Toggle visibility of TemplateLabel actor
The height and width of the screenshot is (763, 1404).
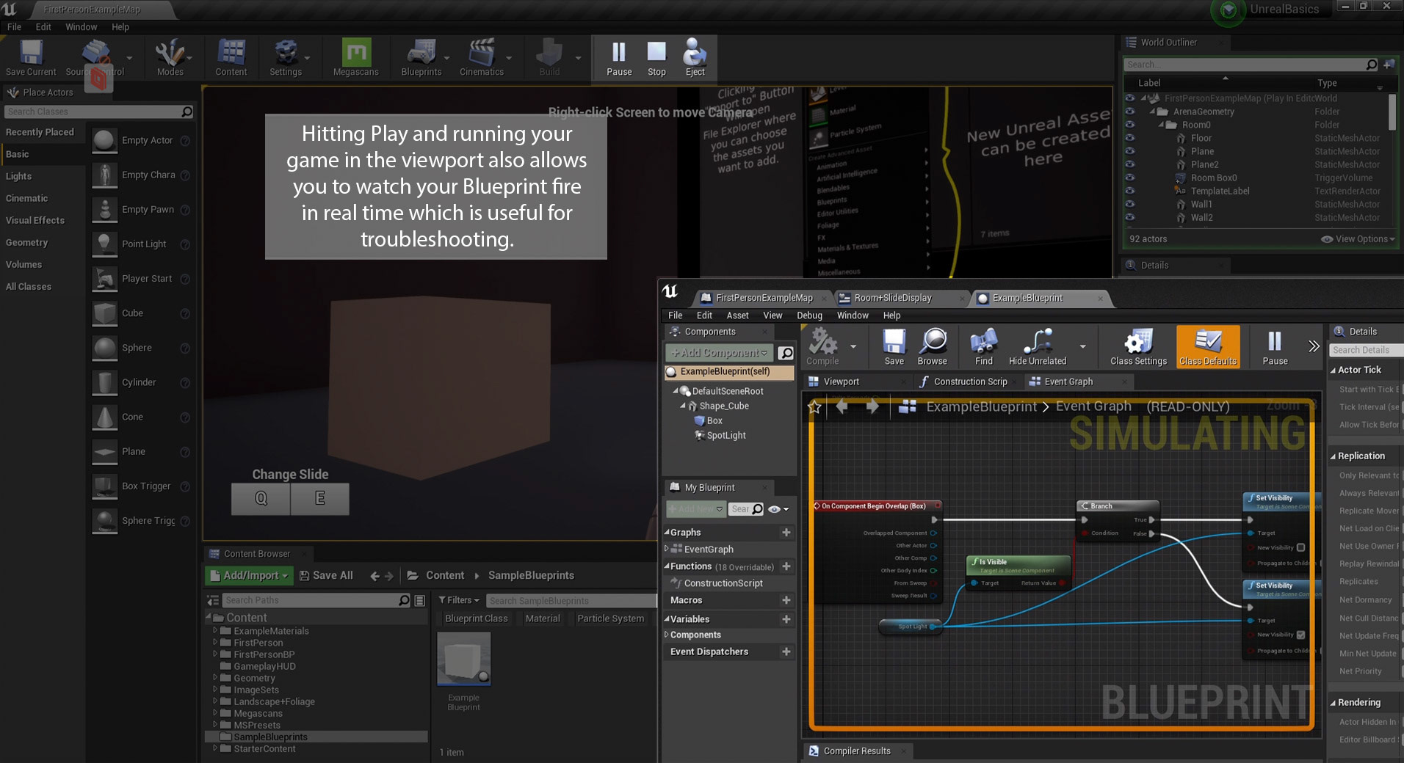[x=1130, y=191]
